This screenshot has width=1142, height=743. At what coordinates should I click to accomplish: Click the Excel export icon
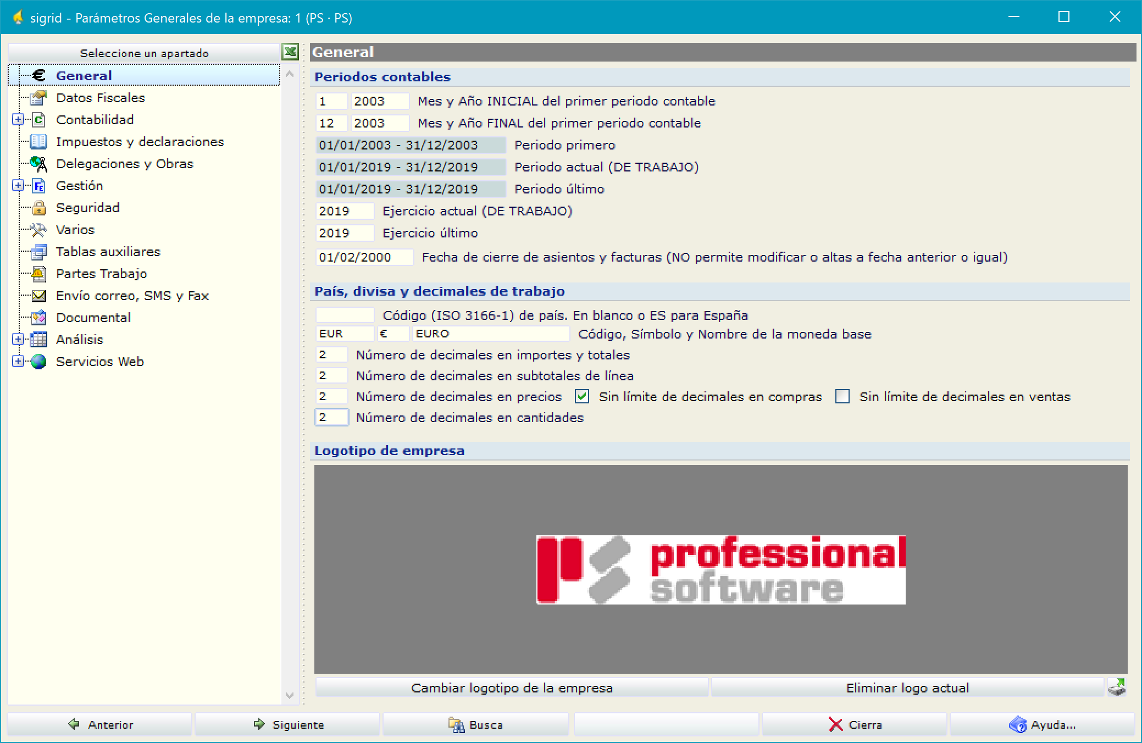click(x=290, y=52)
